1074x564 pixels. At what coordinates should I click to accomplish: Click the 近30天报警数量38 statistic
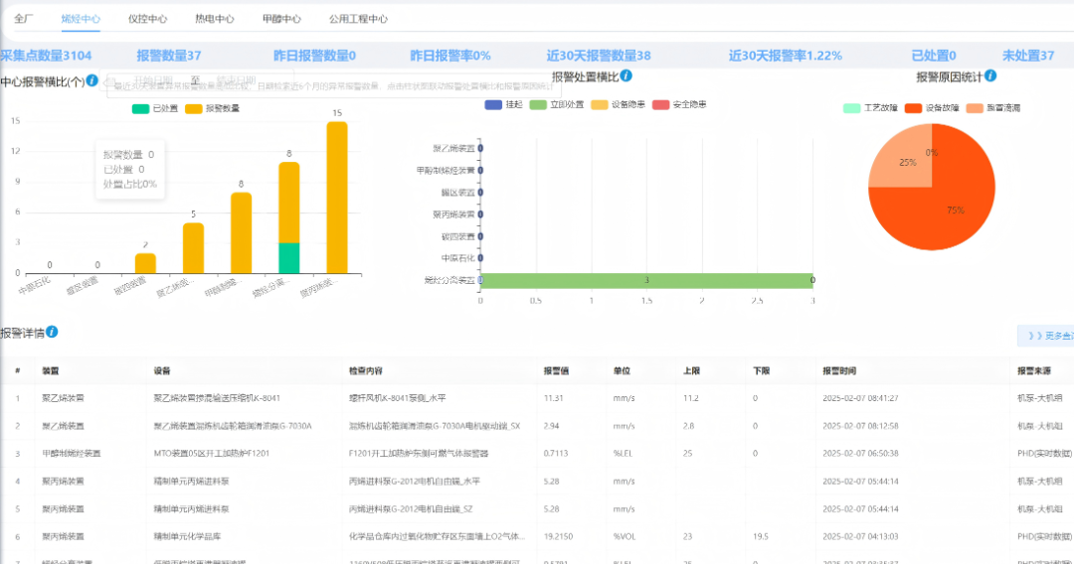pyautogui.click(x=599, y=56)
